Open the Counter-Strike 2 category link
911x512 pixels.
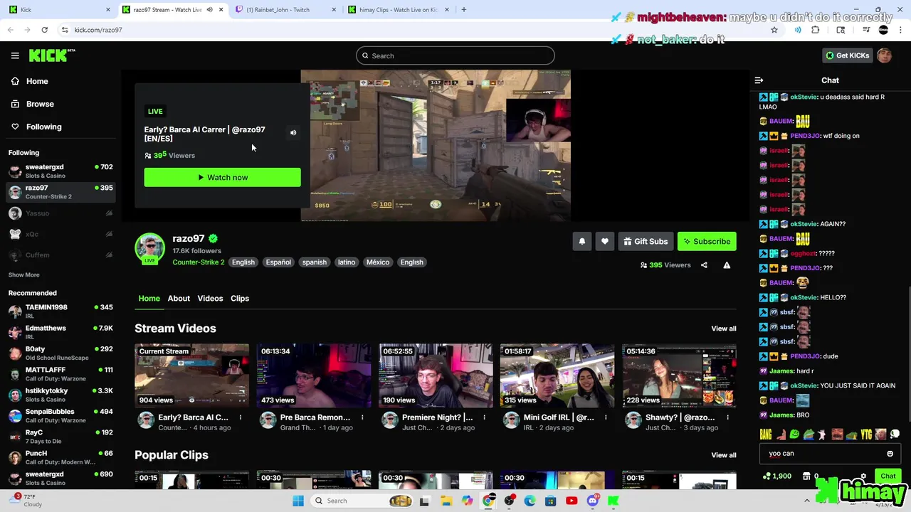[198, 262]
